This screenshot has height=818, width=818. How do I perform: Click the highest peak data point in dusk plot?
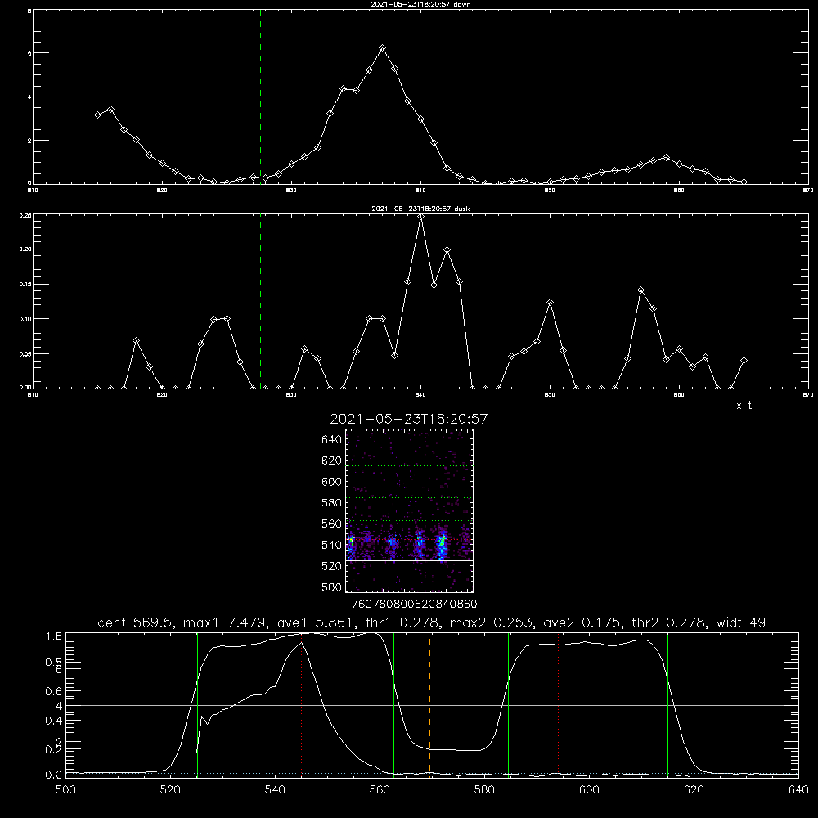coord(421,217)
